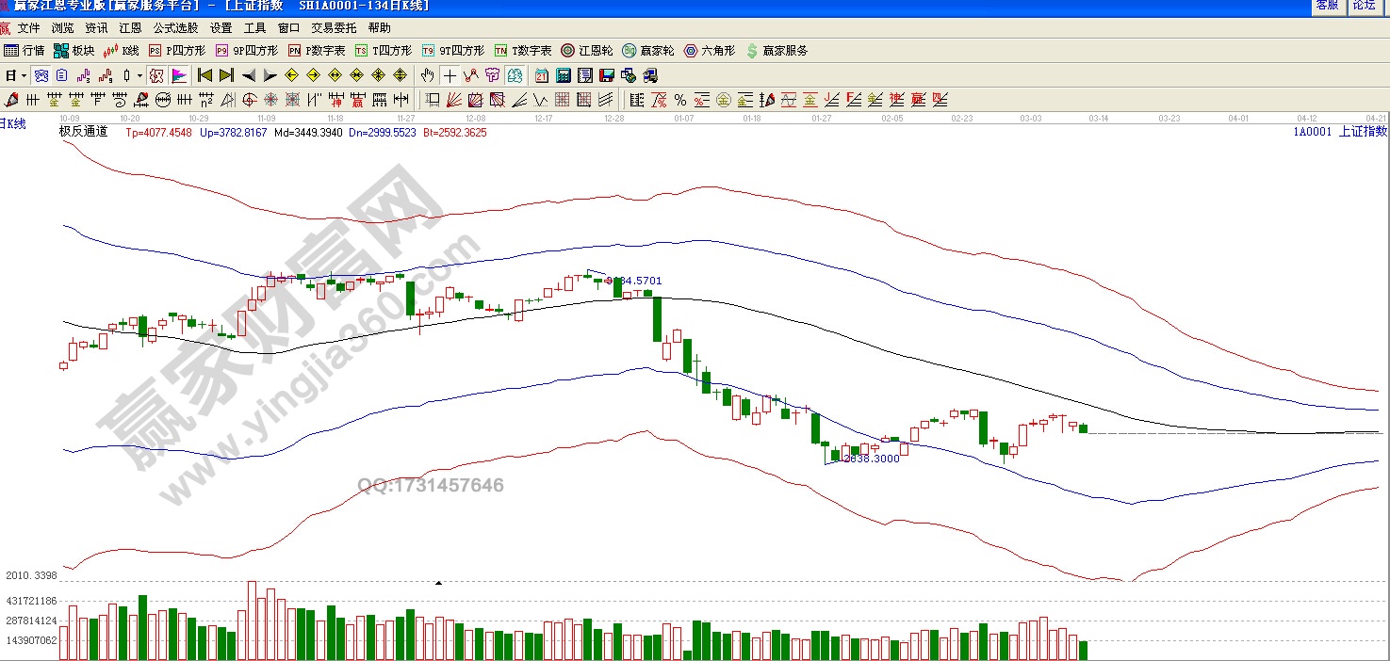1390x661 pixels.
Task: Click the 论坛 forum button
Action: tap(1365, 6)
